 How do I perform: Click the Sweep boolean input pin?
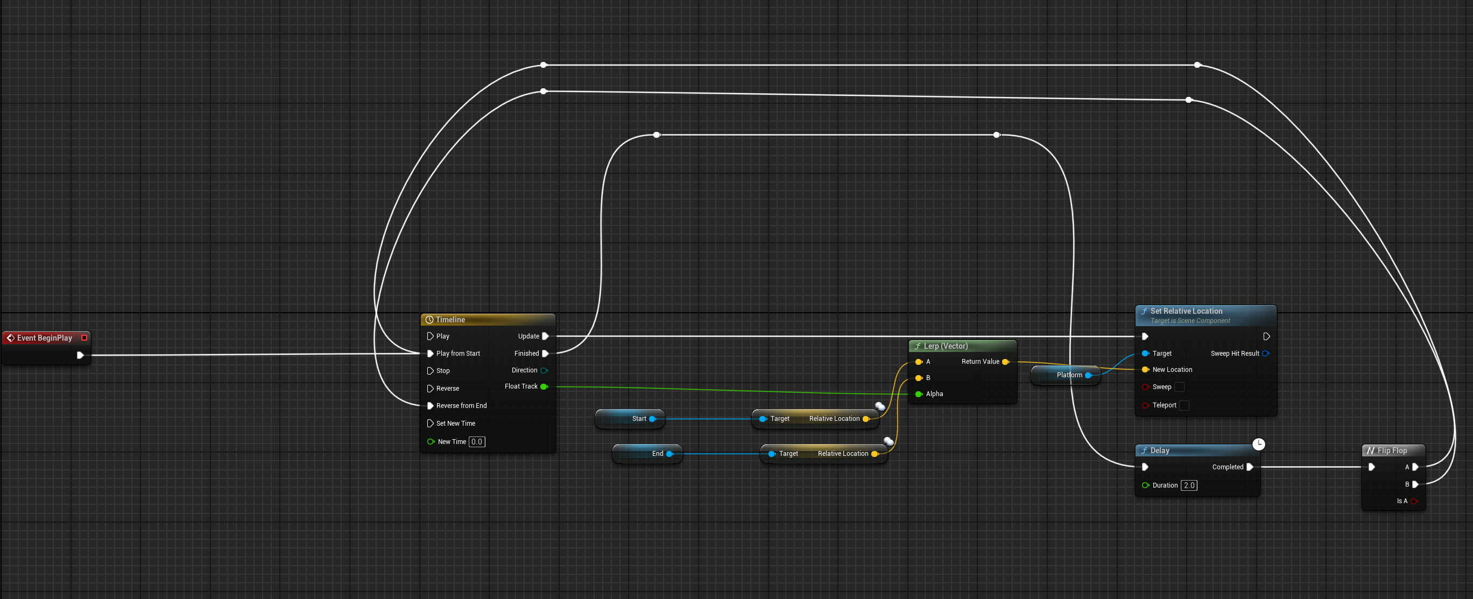[1145, 387]
